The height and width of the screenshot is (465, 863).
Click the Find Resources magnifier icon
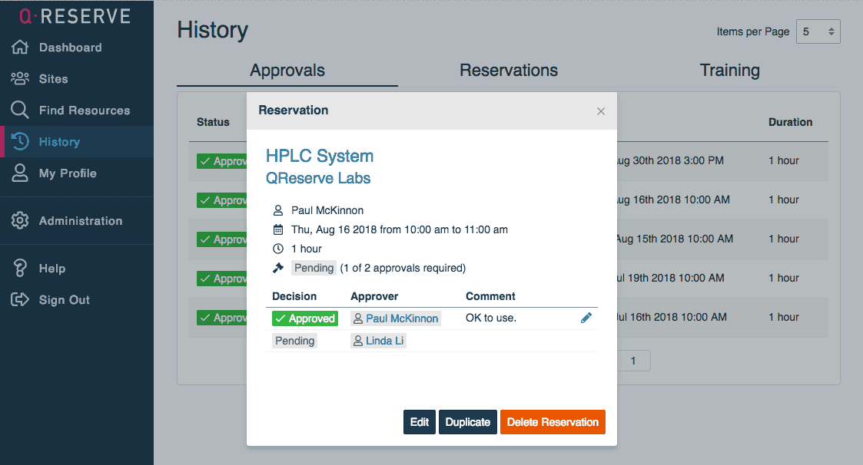coord(20,110)
